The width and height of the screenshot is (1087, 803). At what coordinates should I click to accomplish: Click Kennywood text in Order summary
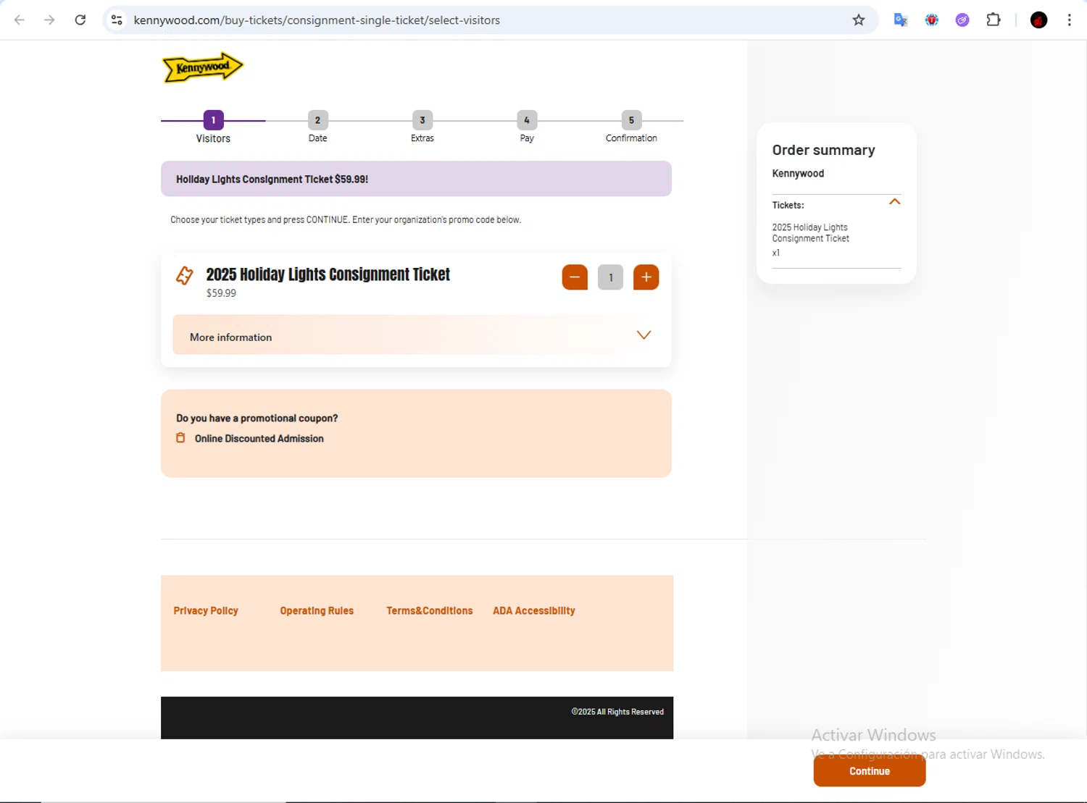798,174
